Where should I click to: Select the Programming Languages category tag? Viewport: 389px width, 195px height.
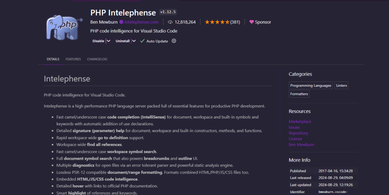(311, 86)
